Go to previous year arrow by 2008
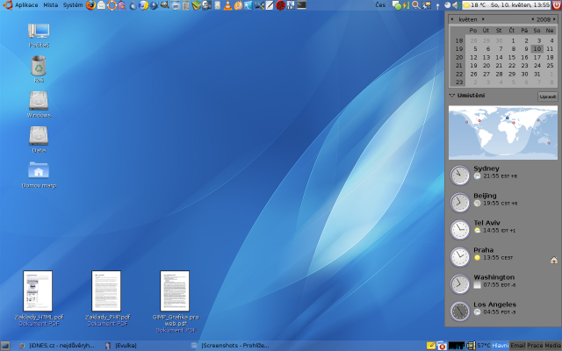 coord(533,19)
